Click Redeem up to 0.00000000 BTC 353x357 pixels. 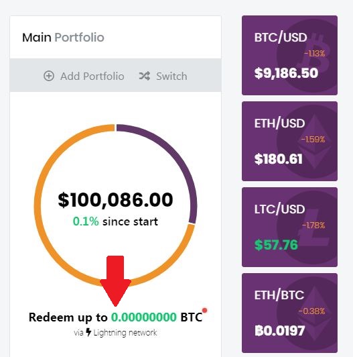115,317
